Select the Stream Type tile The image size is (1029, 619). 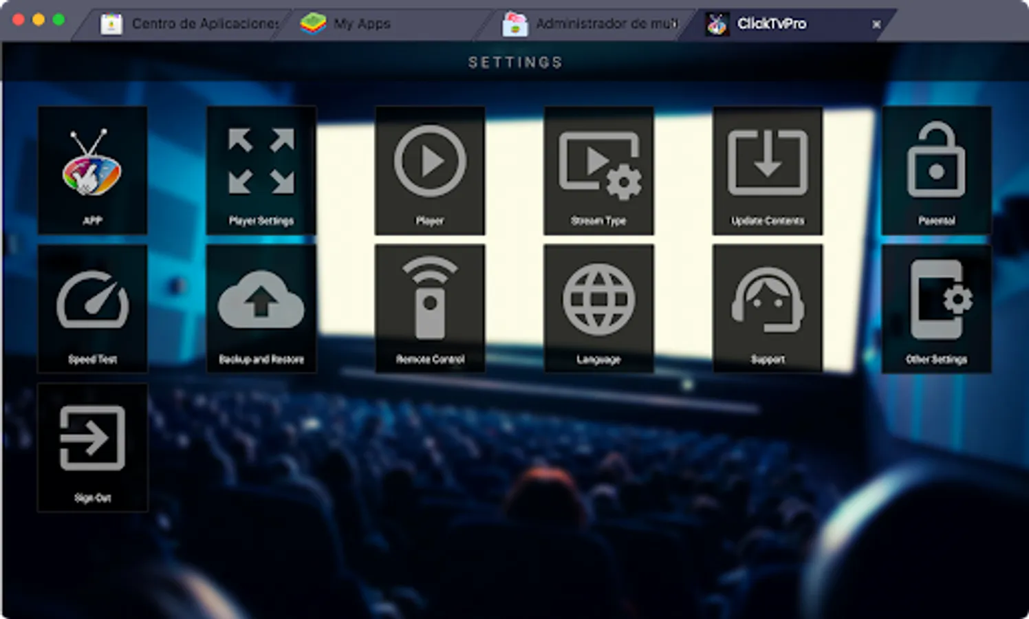[598, 170]
